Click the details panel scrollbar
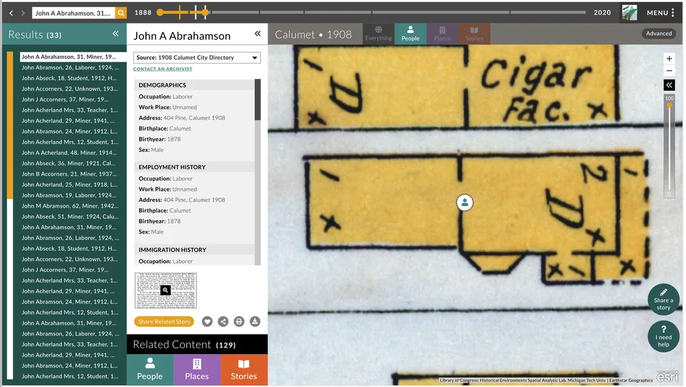The height and width of the screenshot is (387, 686). coord(258,99)
